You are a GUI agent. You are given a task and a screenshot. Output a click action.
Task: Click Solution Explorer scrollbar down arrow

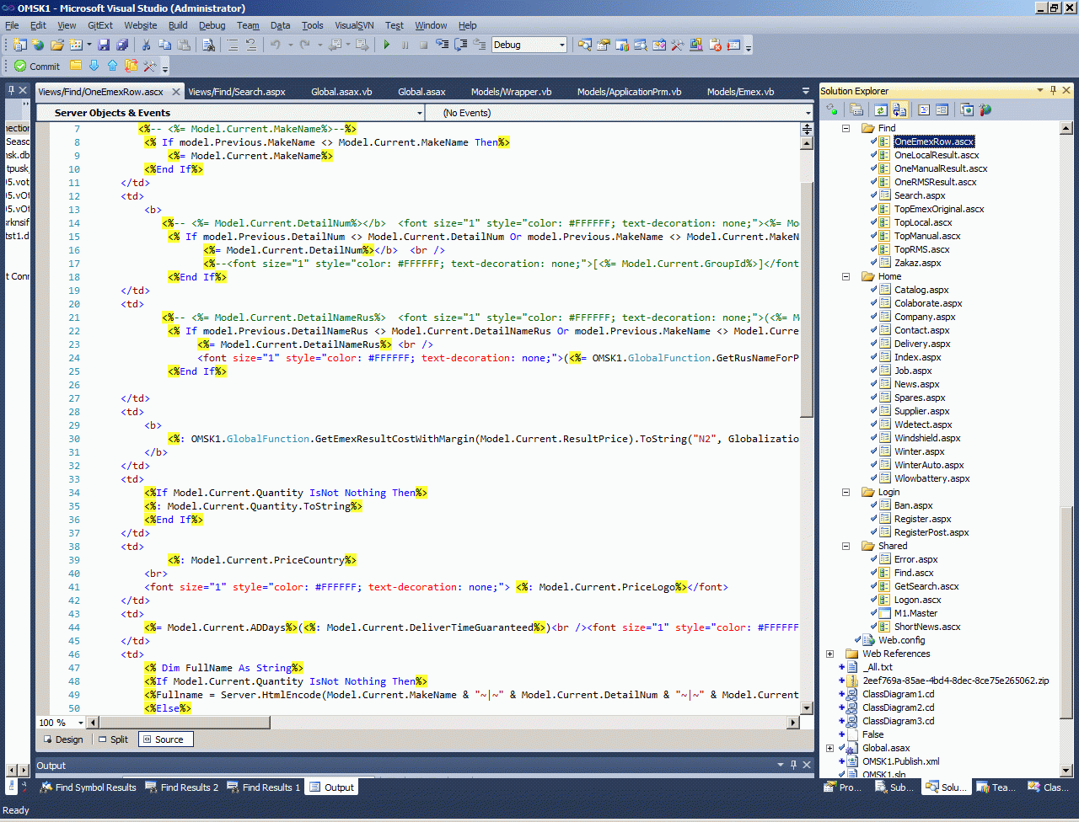point(1066,770)
